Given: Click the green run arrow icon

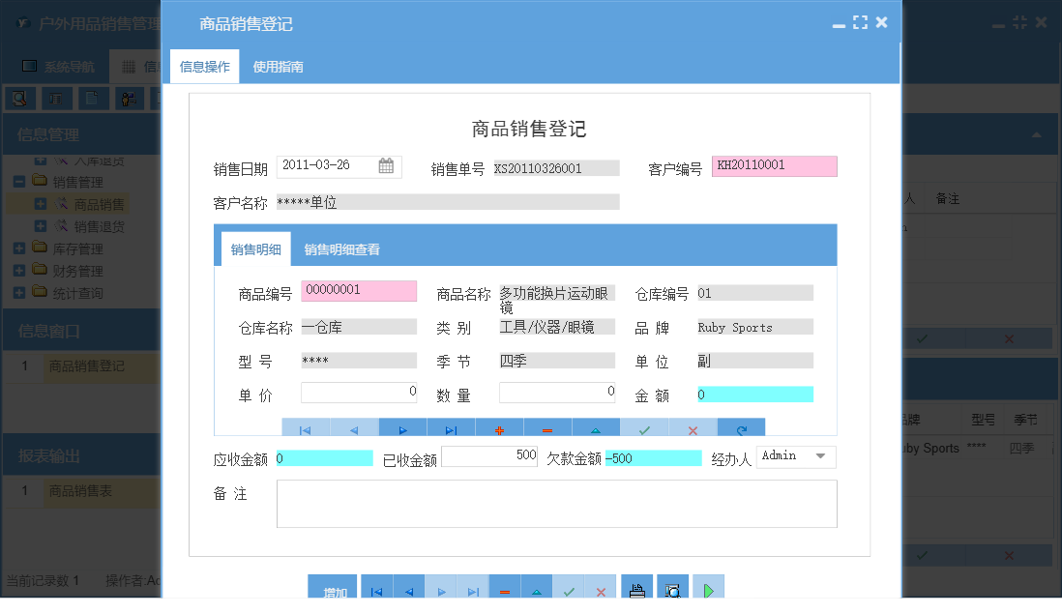Looking at the screenshot, I should click(x=707, y=587).
